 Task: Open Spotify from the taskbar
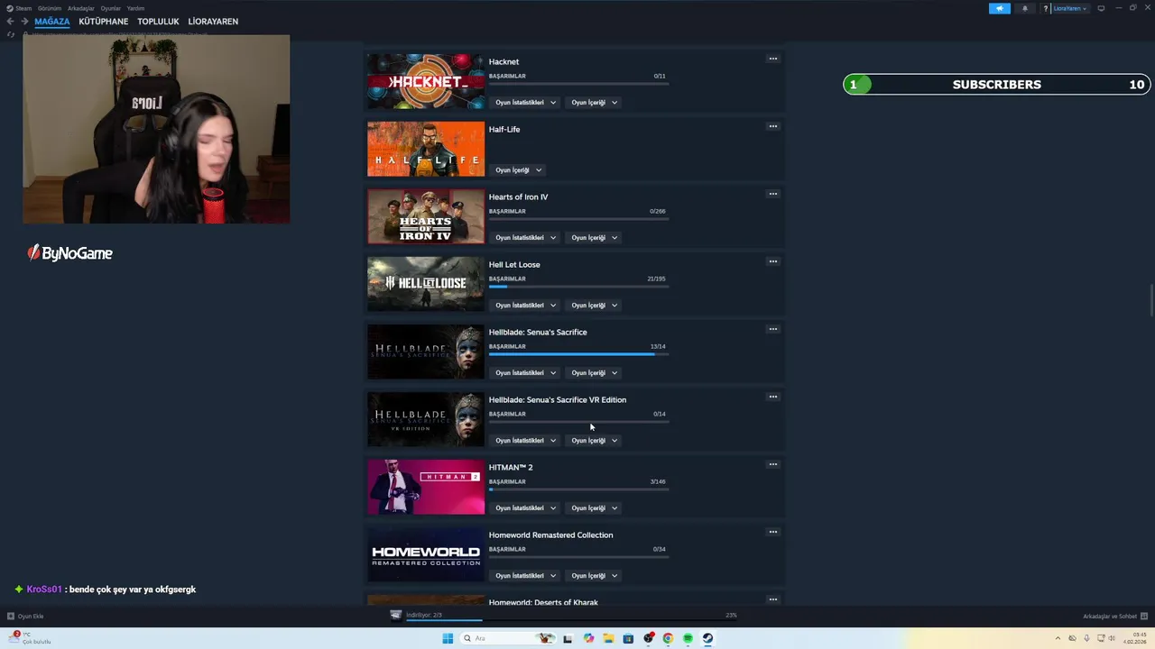tap(688, 638)
